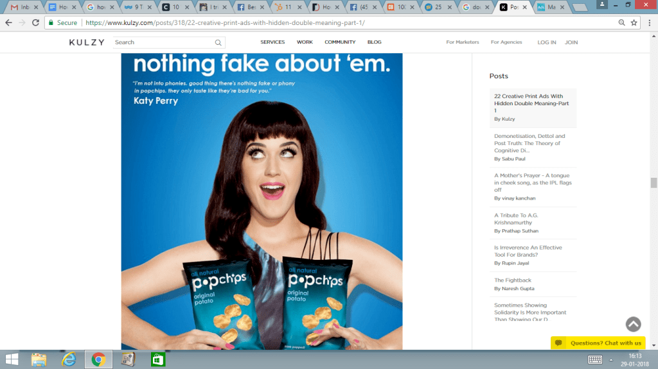This screenshot has width=658, height=369.
Task: Click author name vinay kanchan
Action: tap(519, 198)
